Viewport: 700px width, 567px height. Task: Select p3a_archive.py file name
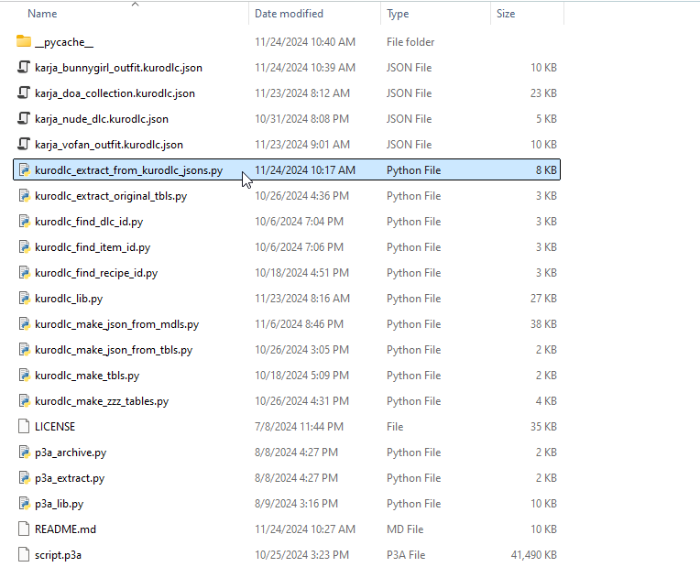(x=71, y=453)
